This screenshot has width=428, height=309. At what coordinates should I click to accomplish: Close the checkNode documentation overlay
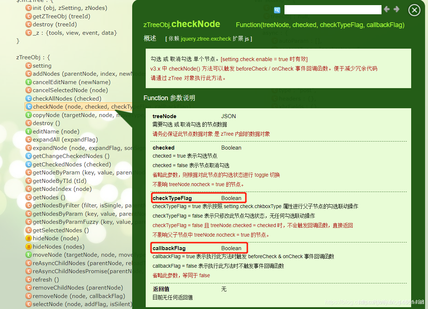[414, 10]
